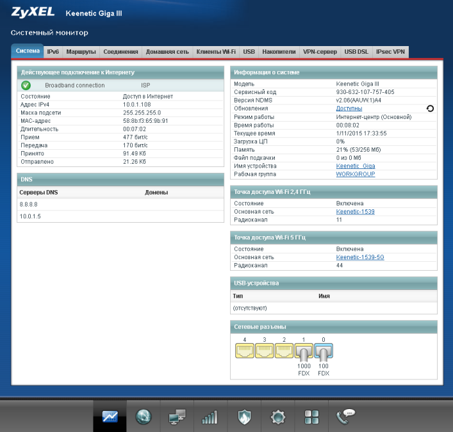Open the Keenetic_Giga device name link
Viewport: 453px width, 432px height.
[356, 166]
